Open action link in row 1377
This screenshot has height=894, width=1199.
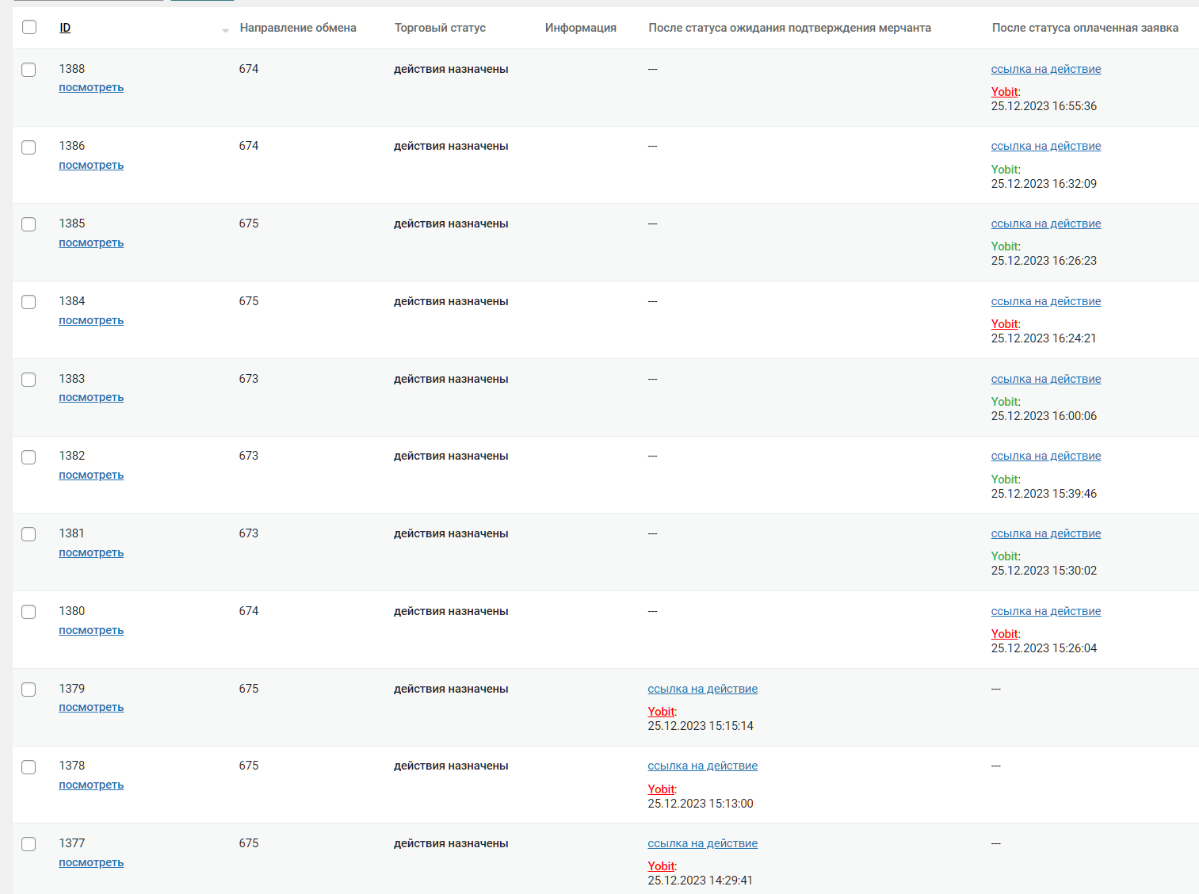[x=702, y=844]
